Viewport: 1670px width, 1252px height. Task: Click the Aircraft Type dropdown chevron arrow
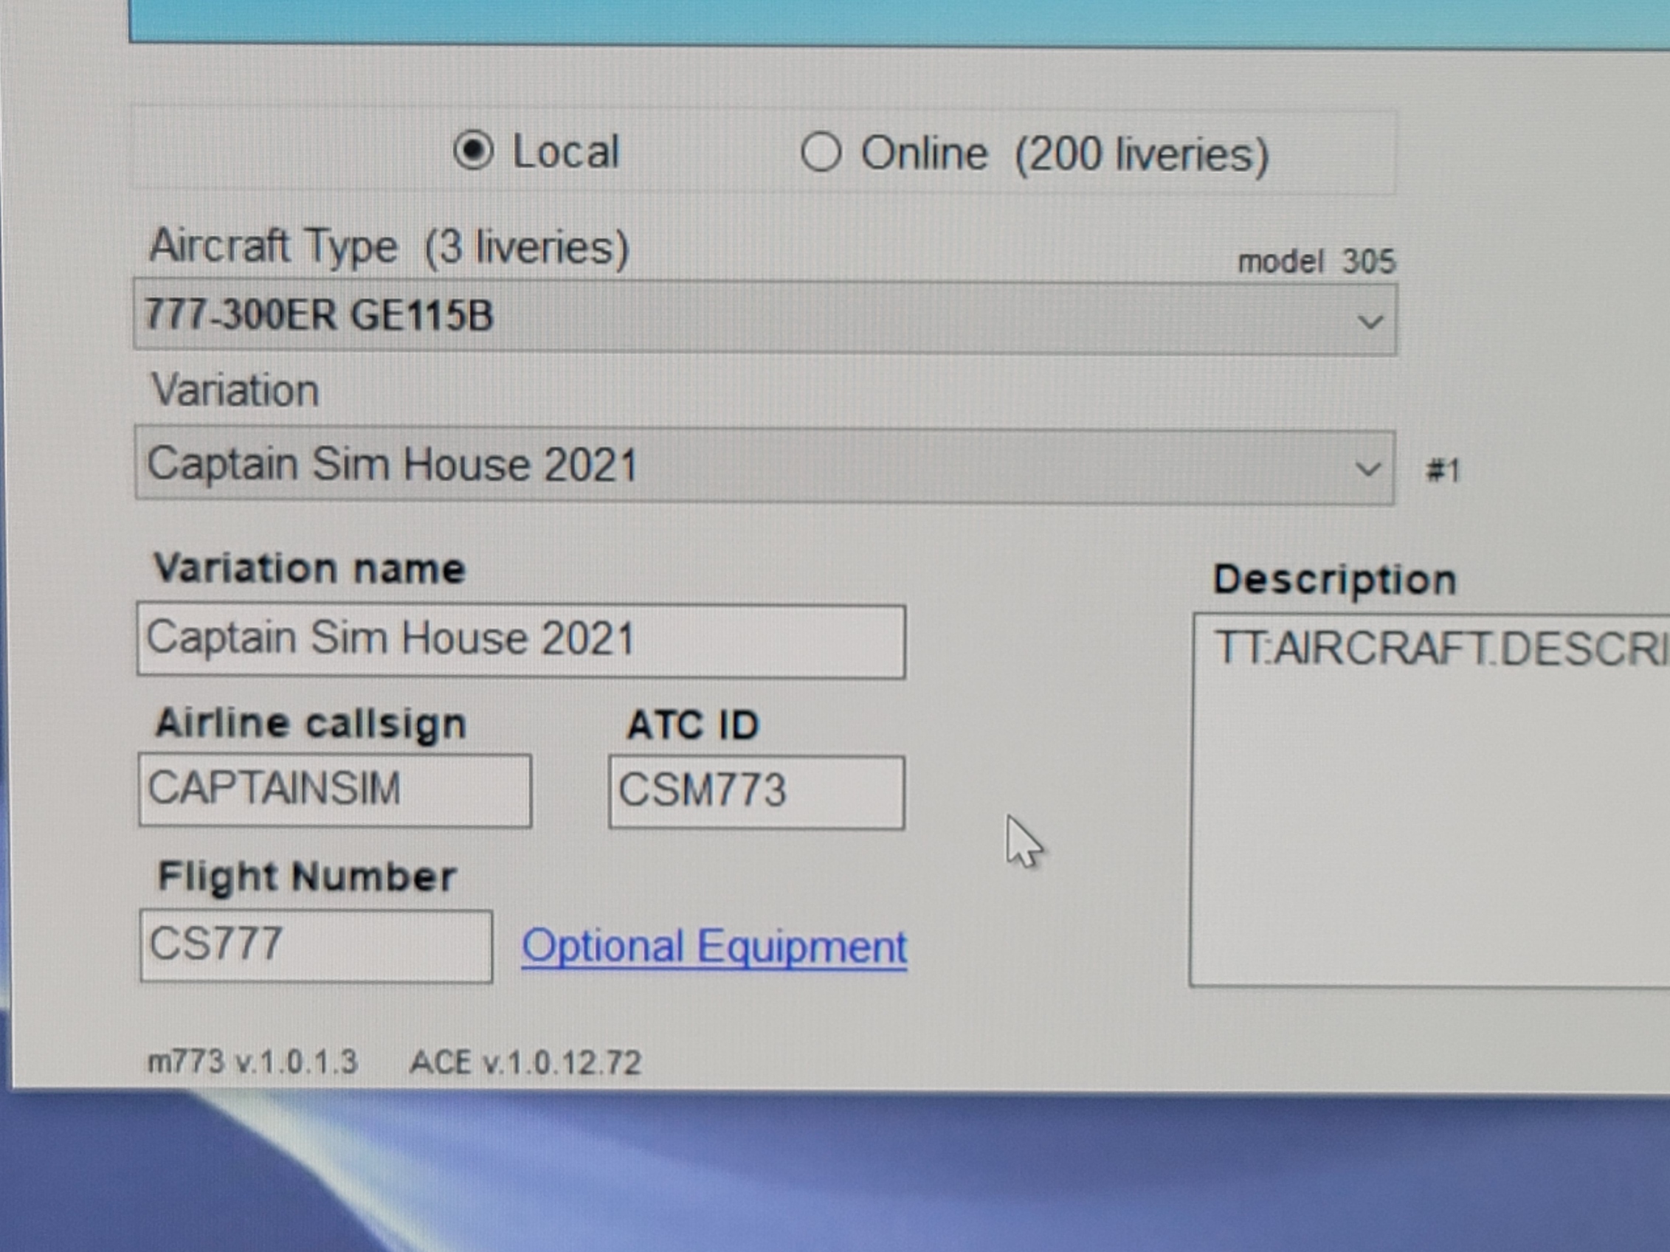(1370, 322)
